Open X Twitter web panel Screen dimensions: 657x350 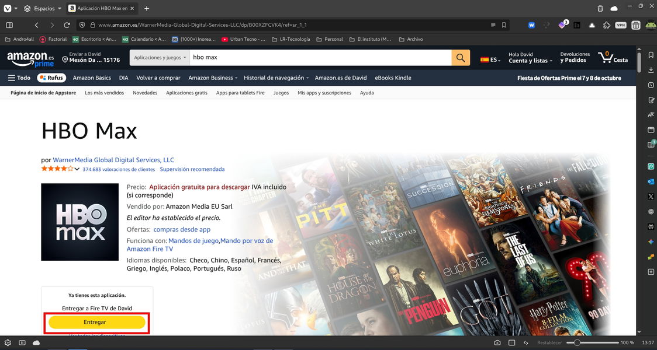[651, 196]
